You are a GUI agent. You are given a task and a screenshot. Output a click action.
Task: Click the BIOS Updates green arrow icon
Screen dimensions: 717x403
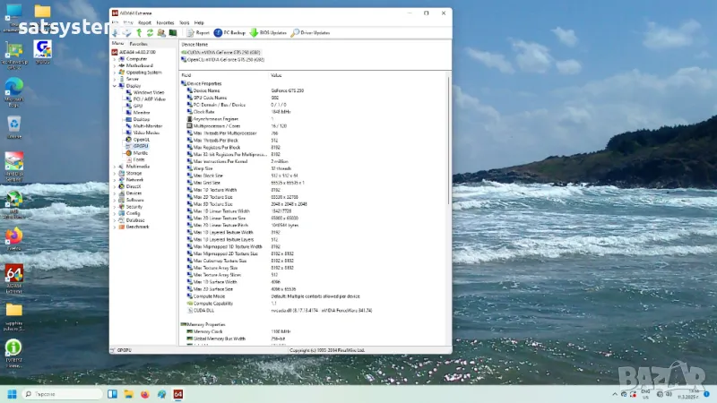[x=255, y=32]
